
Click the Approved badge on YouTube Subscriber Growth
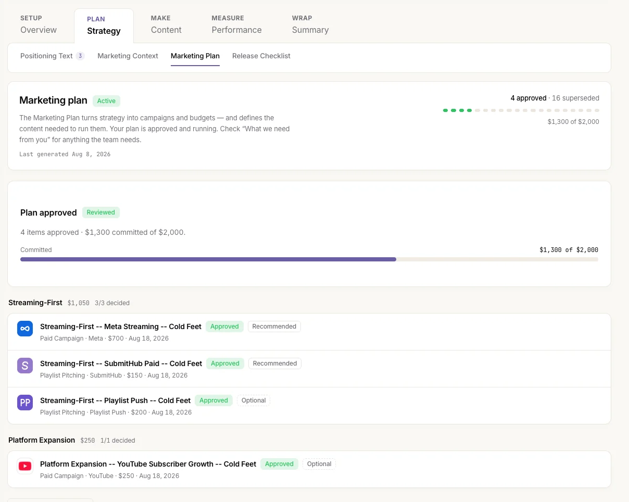pyautogui.click(x=280, y=464)
